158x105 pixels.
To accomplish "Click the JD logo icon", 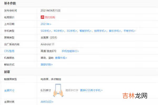I will coord(42,17).
